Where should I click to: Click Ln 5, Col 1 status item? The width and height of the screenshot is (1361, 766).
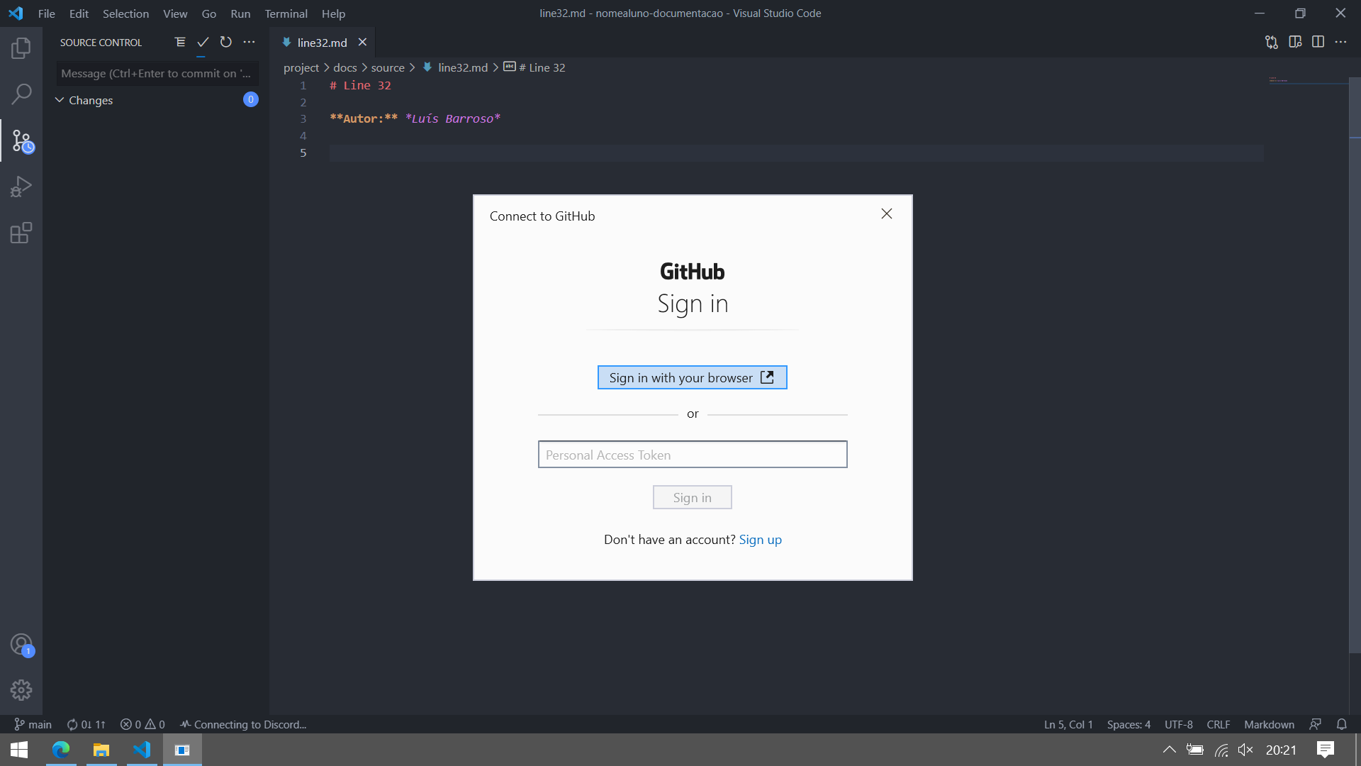[1068, 724]
